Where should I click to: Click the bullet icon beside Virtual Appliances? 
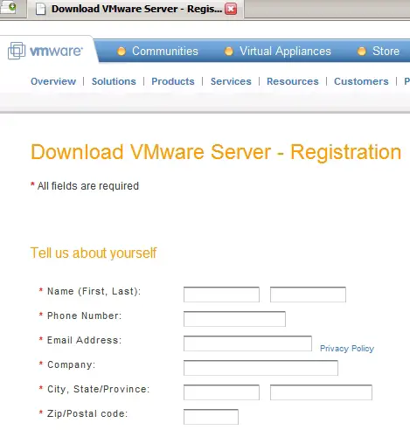point(229,52)
